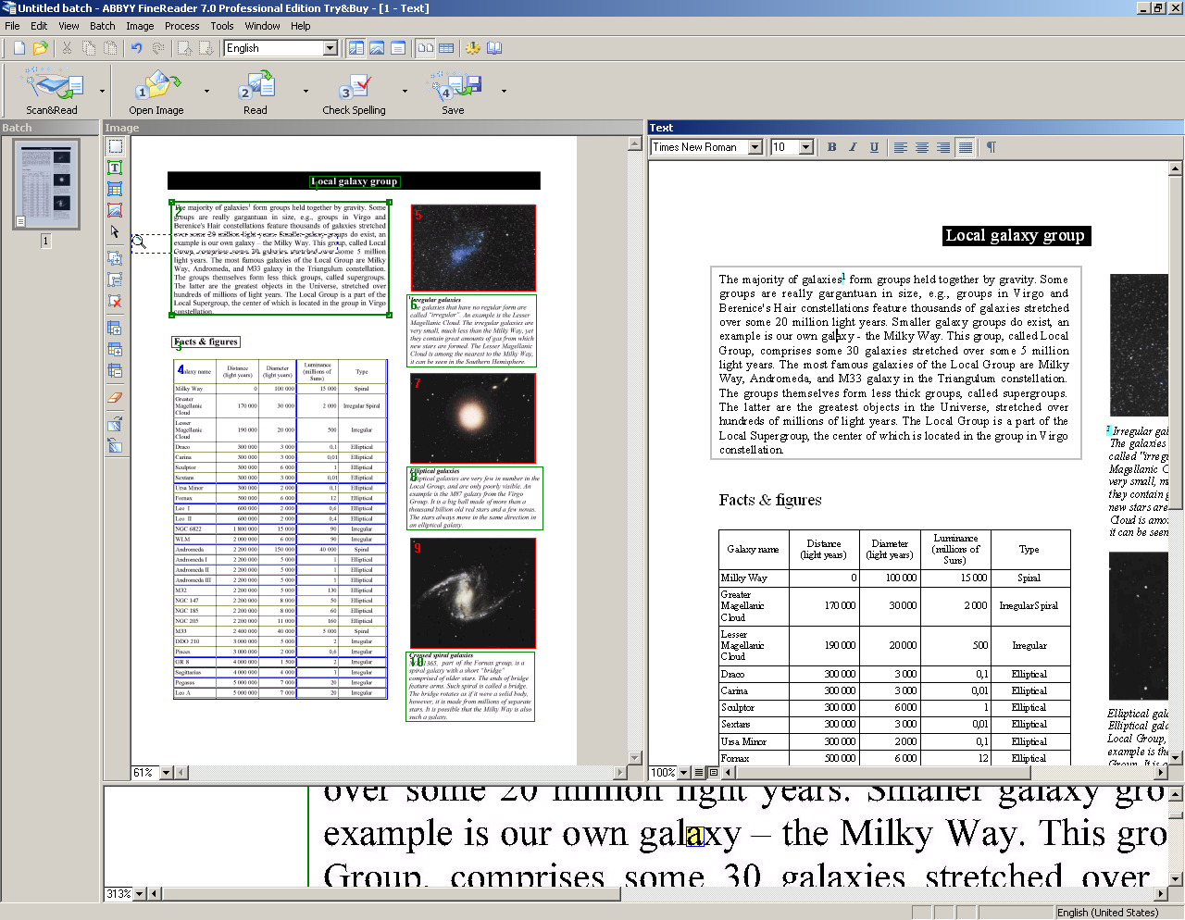The width and height of the screenshot is (1185, 920).
Task: Select the Draw Text Block tool
Action: pyautogui.click(x=115, y=168)
